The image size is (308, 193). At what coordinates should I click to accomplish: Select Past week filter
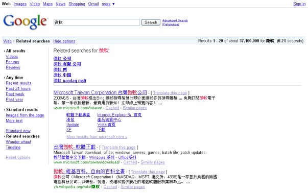pos(15,94)
